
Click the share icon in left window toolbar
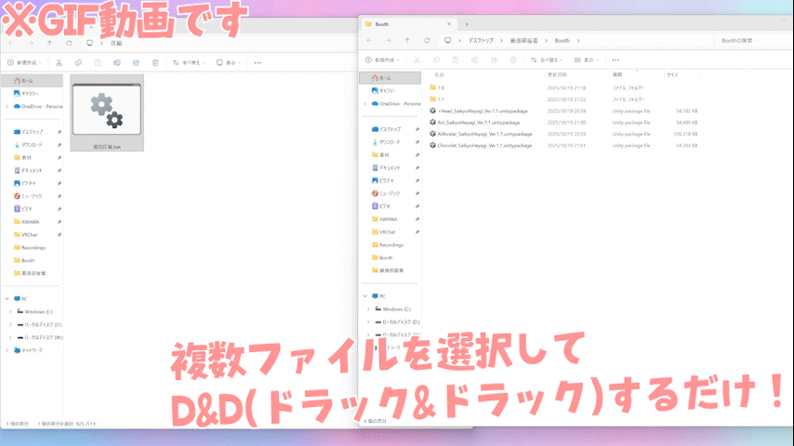coord(137,63)
